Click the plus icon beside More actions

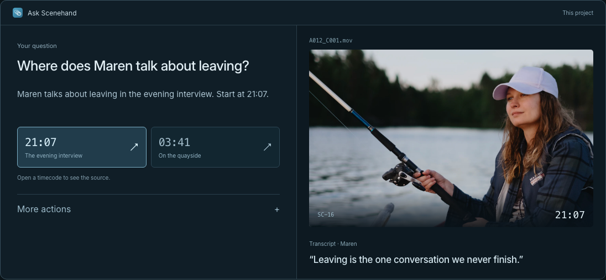coord(276,209)
